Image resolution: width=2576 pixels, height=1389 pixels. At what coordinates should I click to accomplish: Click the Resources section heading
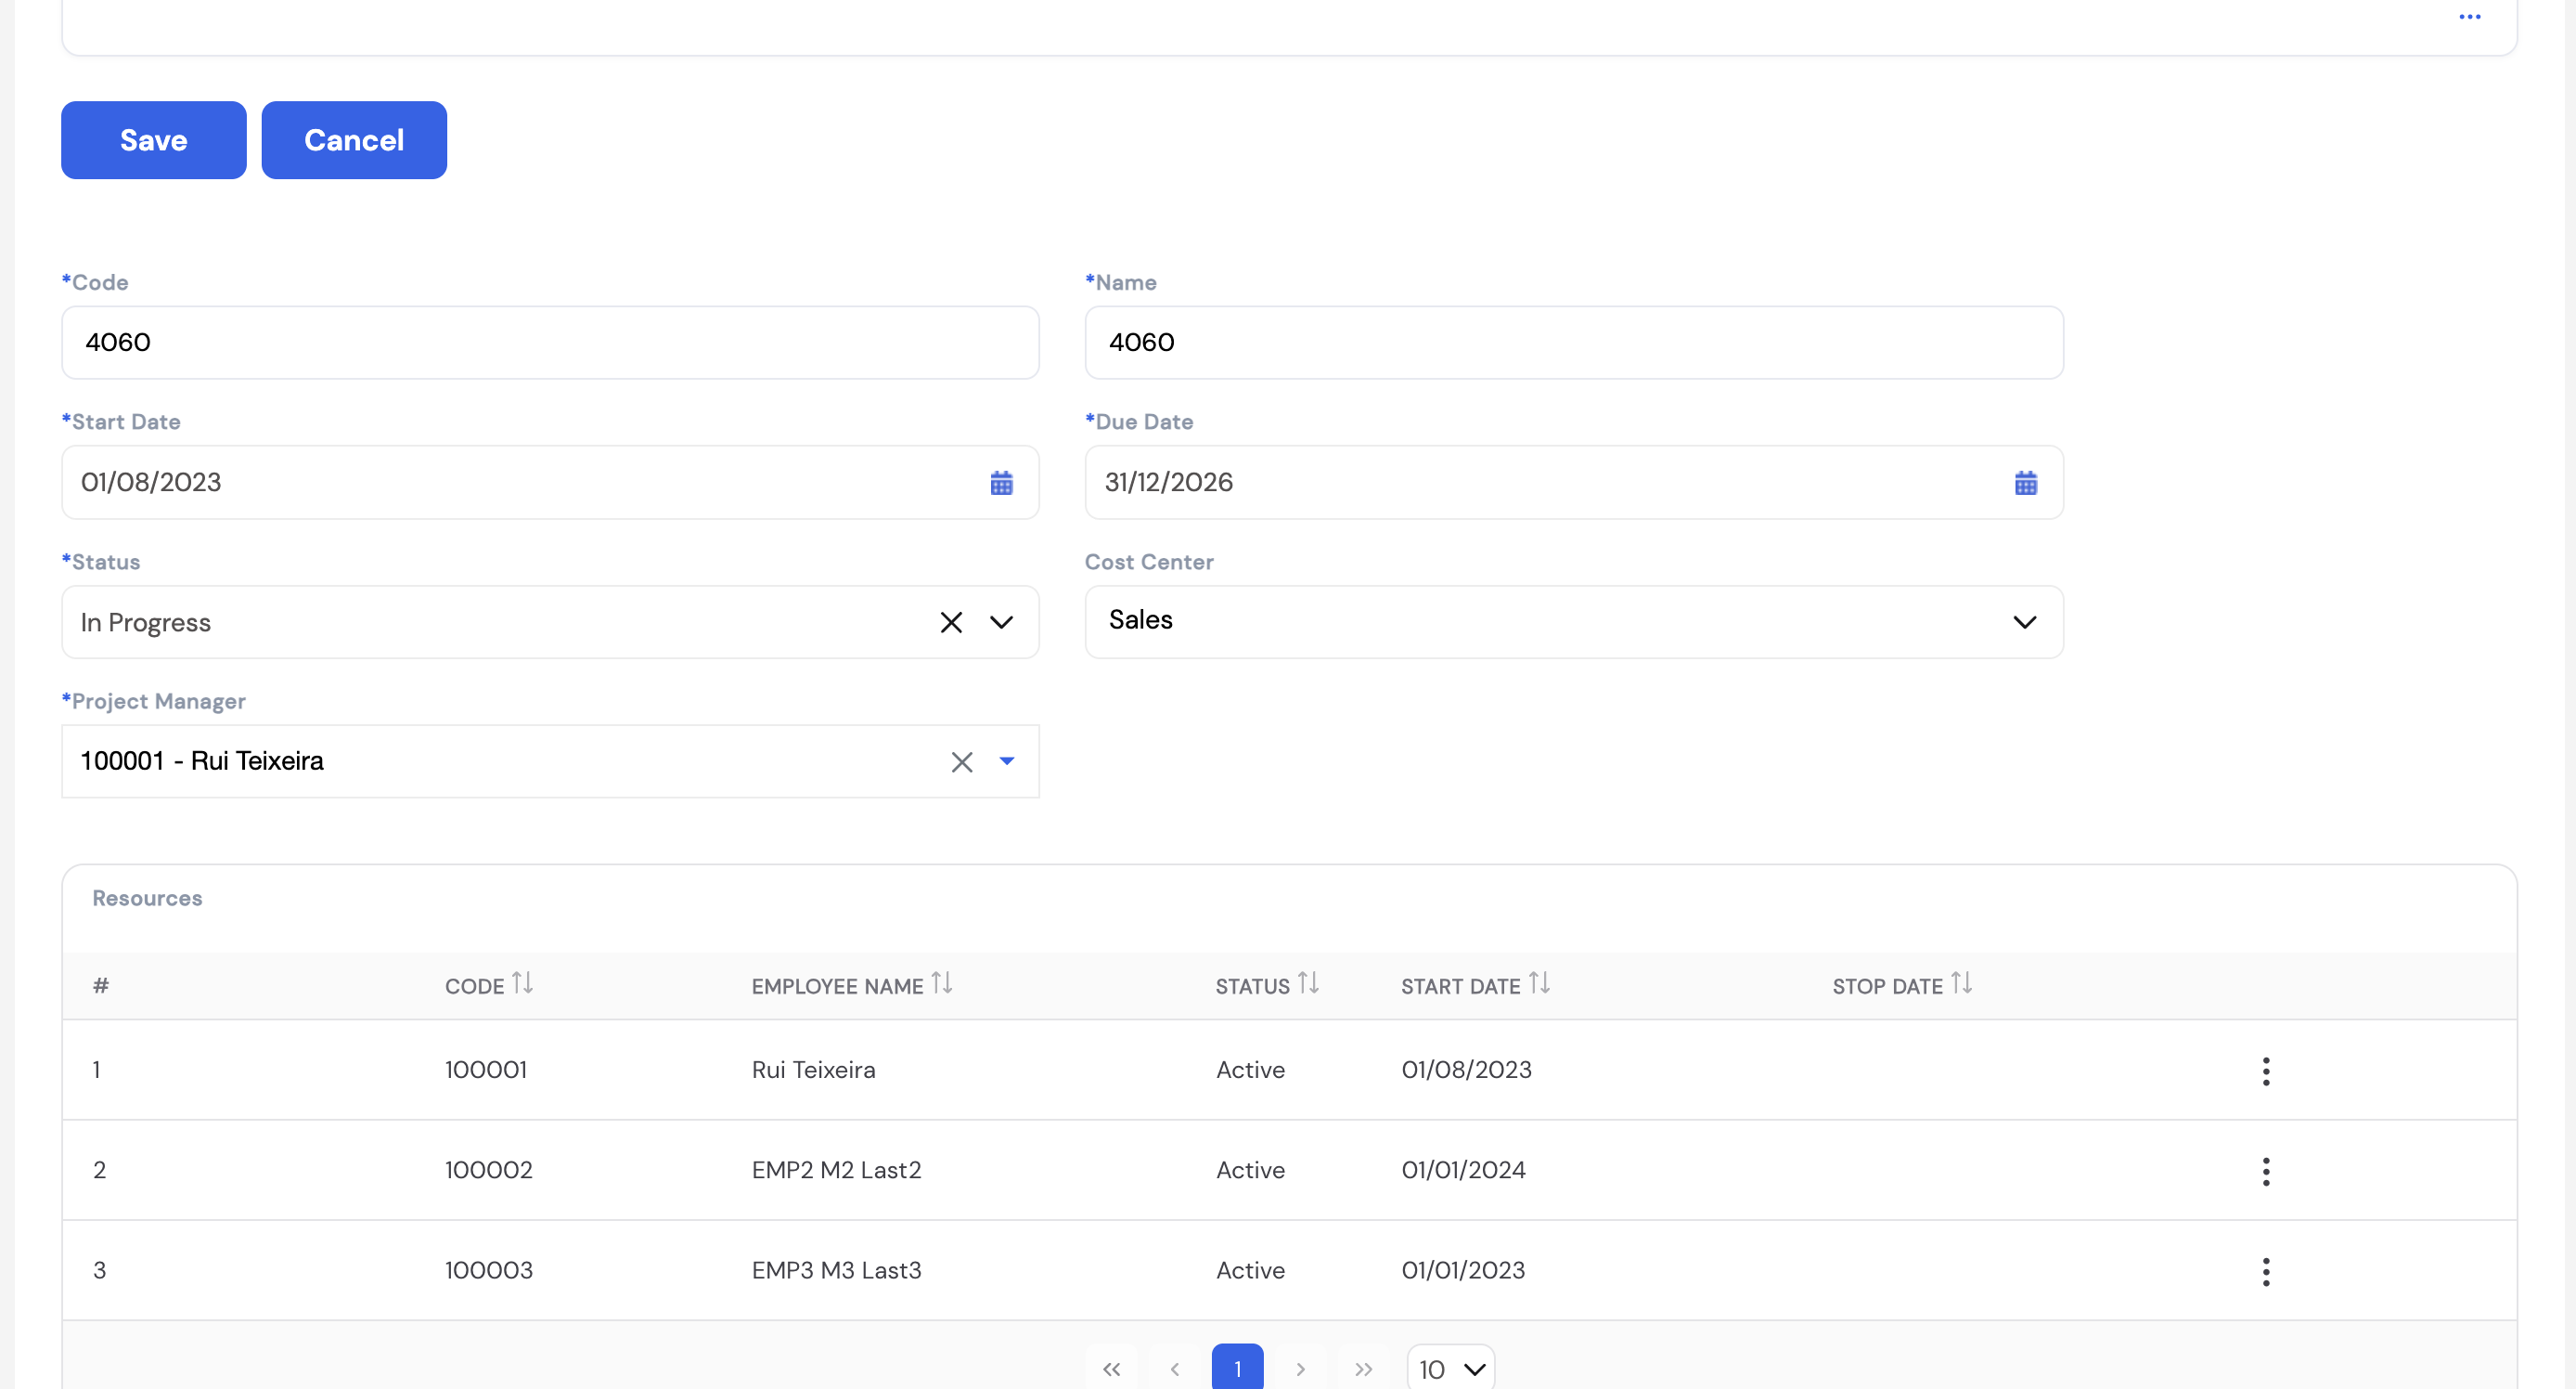tap(147, 898)
